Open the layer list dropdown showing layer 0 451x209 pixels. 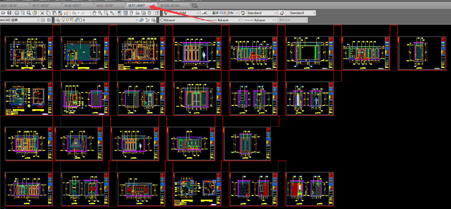click(137, 20)
